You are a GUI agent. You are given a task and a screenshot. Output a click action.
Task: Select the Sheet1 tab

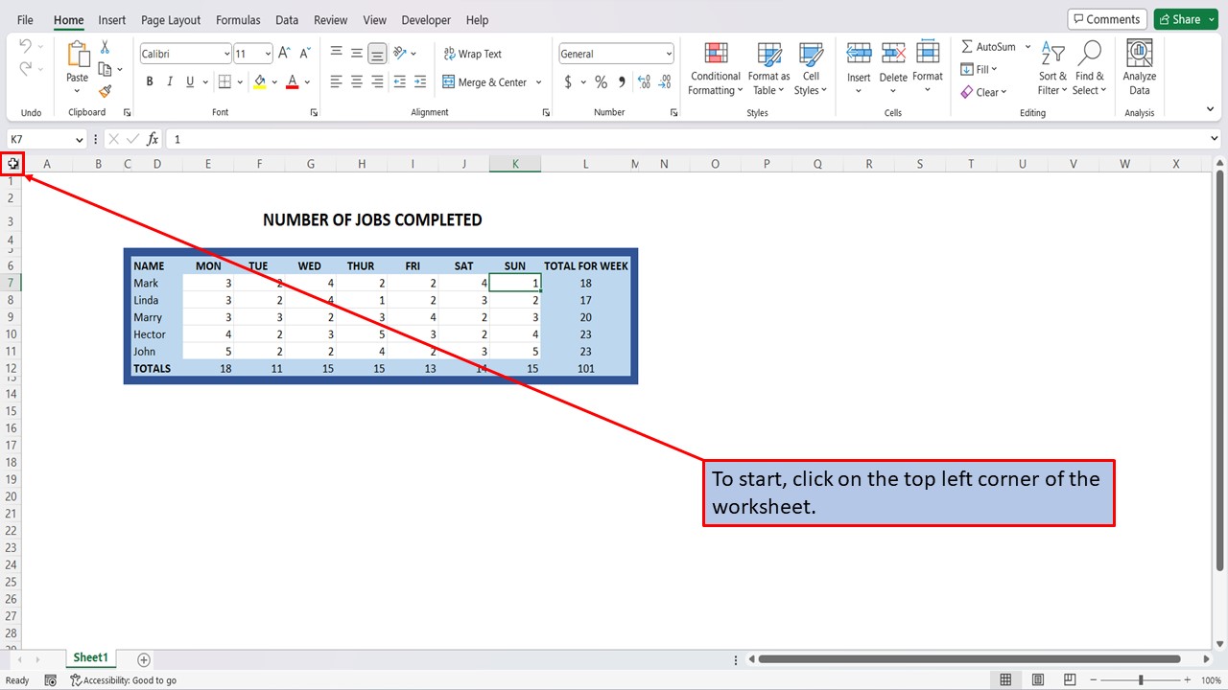(91, 658)
